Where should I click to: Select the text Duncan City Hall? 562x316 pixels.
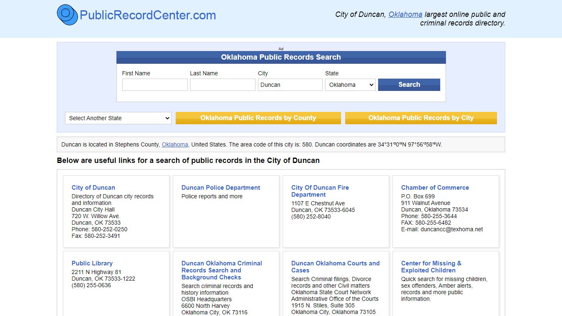click(93, 209)
